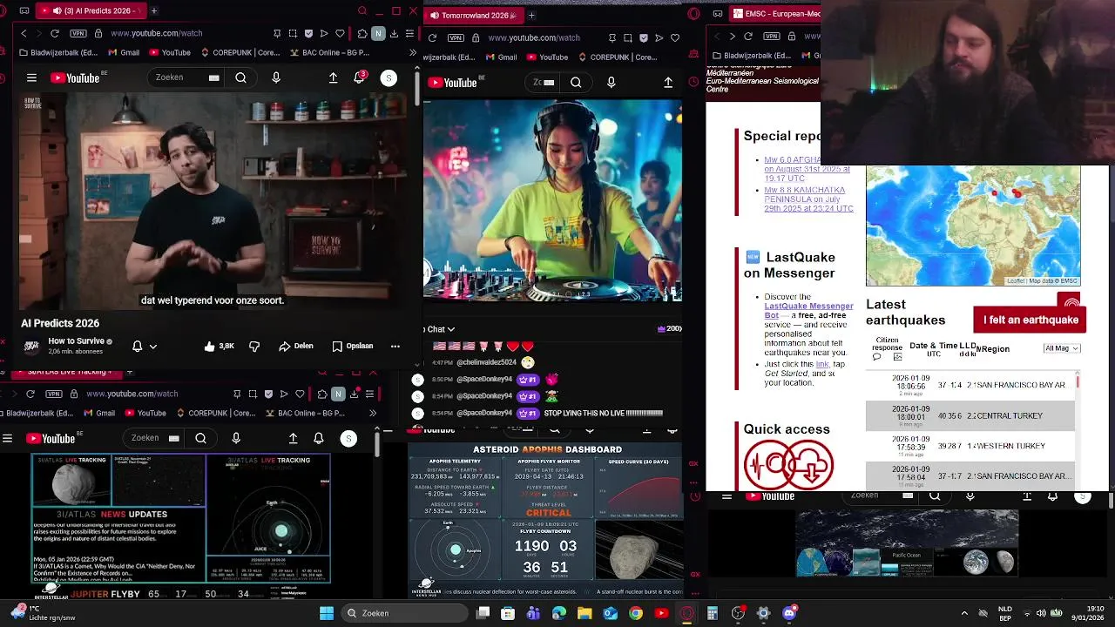The width and height of the screenshot is (1115, 627).
Task: Open All Mag dropdown on EMSC page
Action: pyautogui.click(x=1061, y=348)
